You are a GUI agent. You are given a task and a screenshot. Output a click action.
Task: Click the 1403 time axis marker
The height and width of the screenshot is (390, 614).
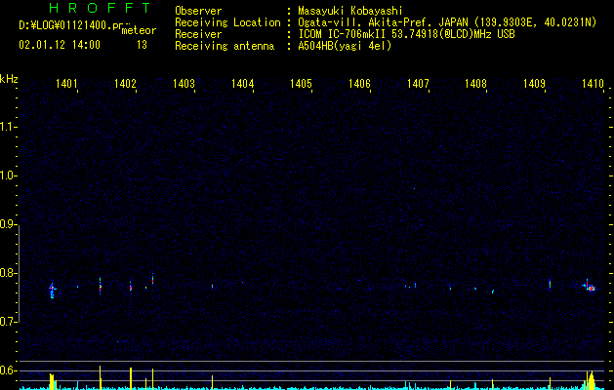(x=184, y=83)
